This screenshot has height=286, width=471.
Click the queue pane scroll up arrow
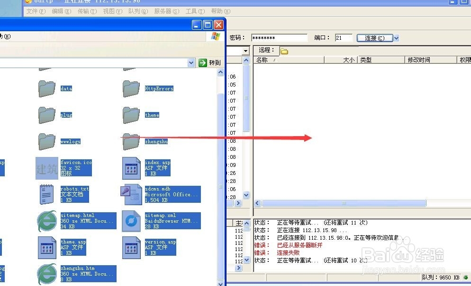click(246, 223)
